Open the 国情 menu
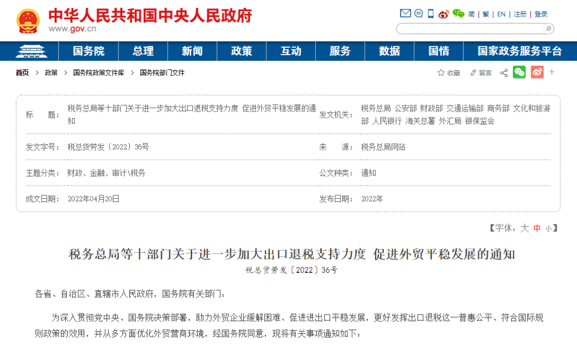The image size is (577, 345). (x=439, y=51)
